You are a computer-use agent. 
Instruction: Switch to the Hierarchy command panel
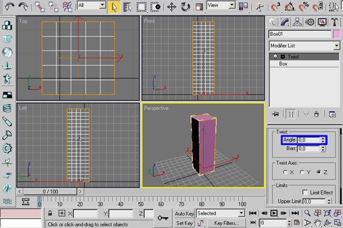tap(298, 22)
